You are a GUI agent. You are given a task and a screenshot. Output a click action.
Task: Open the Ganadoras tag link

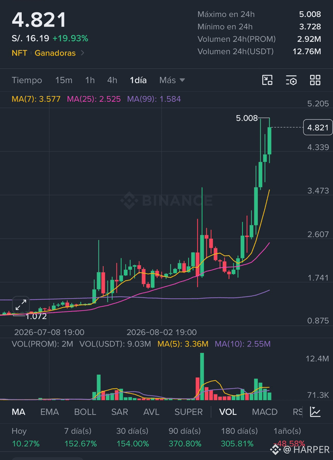pyautogui.click(x=55, y=53)
